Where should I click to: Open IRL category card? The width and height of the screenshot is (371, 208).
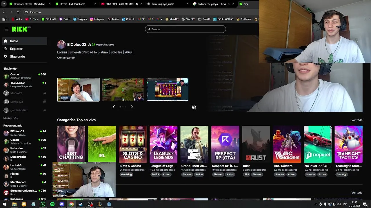coord(102,144)
